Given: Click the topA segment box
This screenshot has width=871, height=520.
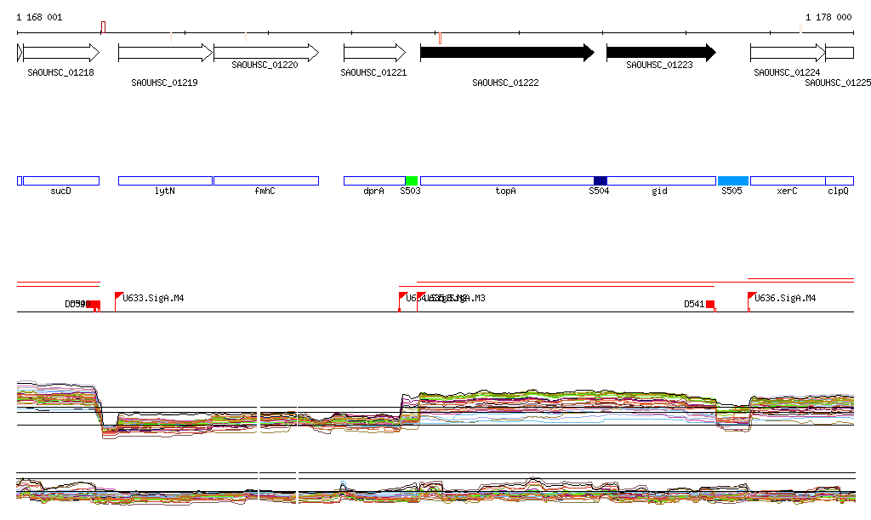Looking at the screenshot, I should [506, 180].
